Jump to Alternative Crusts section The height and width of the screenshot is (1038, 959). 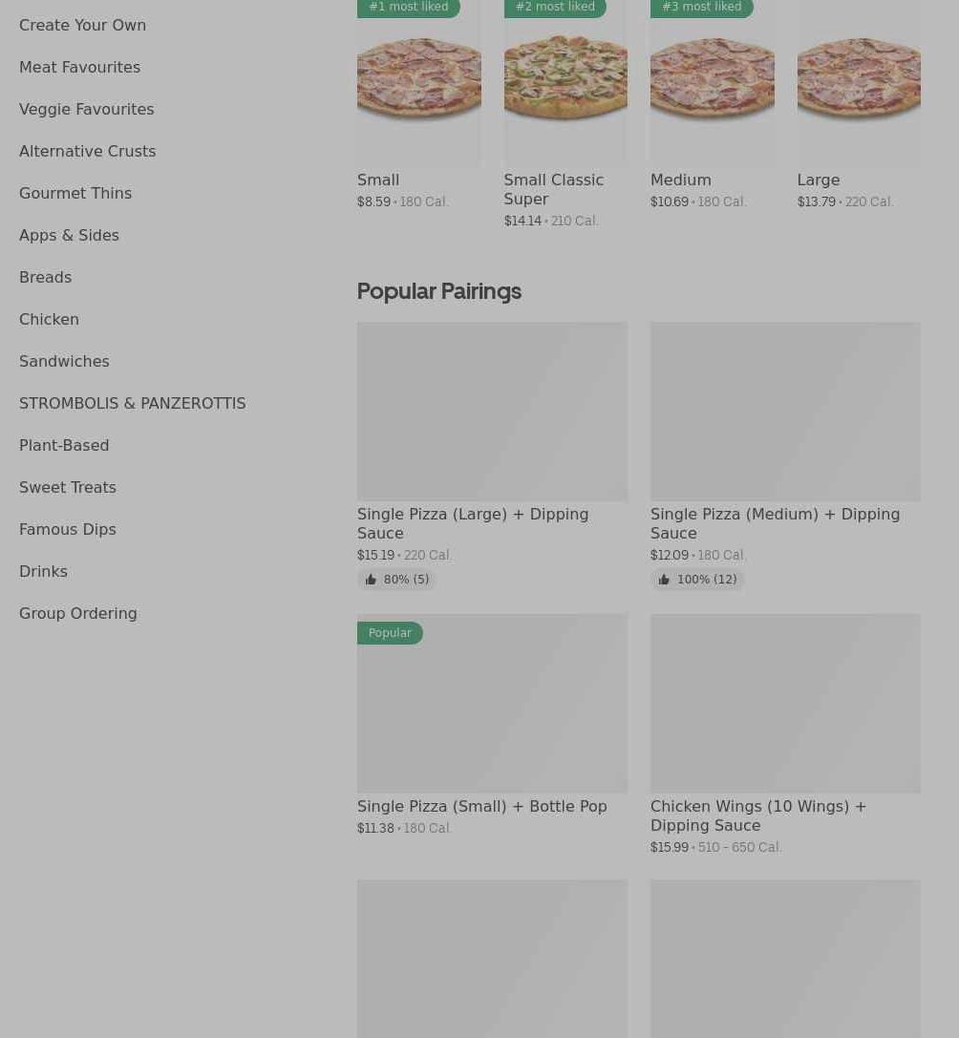pos(87,151)
